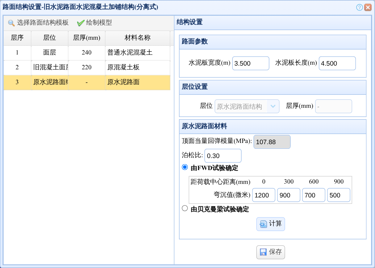This screenshot has height=268, width=375.
Task: Click the 原水泥路面材料 section header
Action: [273, 126]
